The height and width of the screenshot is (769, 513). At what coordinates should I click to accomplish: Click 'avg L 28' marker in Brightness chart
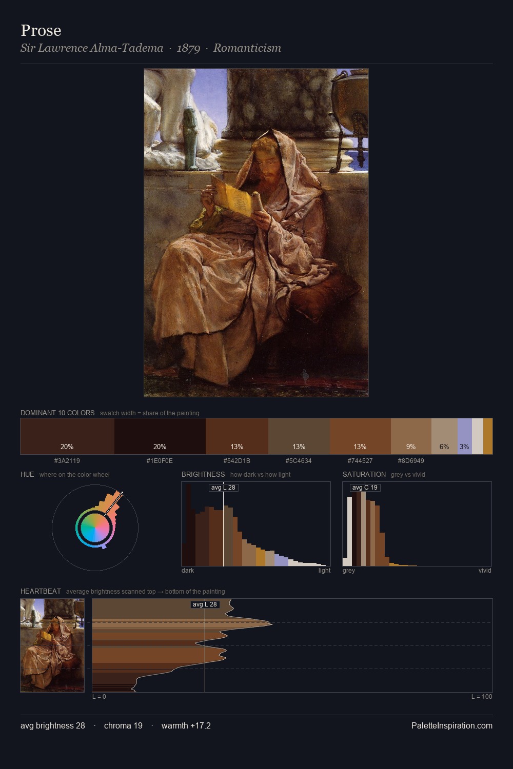tap(223, 488)
